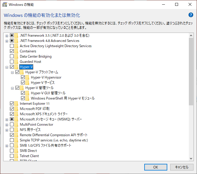Click folder icon beside Data Center Bridging
197x174 pixels.
tap(16, 56)
